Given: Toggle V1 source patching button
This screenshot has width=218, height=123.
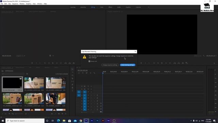Looking at the screenshot, I should point(79,92).
